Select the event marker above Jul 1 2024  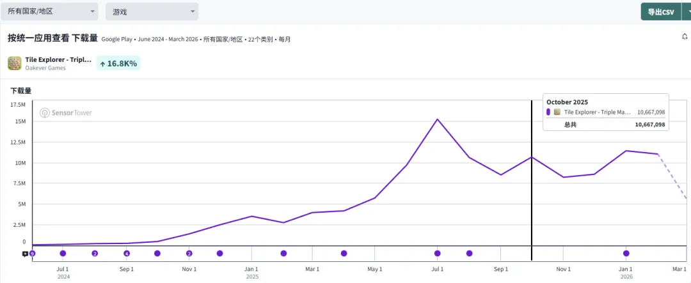[63, 254]
